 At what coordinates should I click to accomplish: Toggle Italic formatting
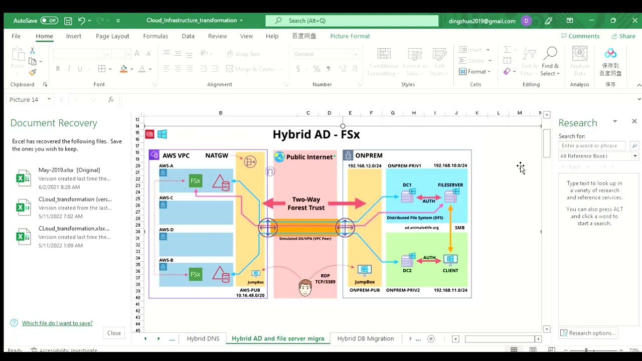[69, 69]
